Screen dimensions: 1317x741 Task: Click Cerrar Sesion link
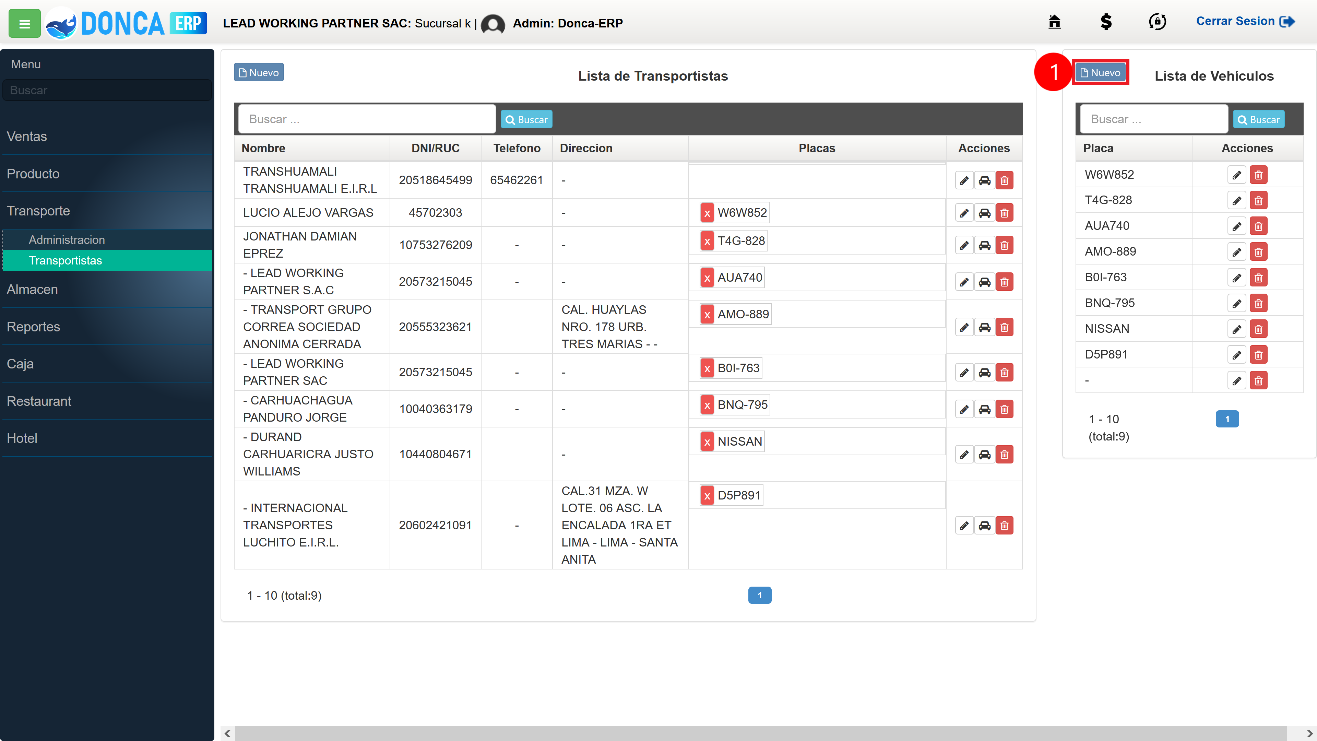point(1245,21)
